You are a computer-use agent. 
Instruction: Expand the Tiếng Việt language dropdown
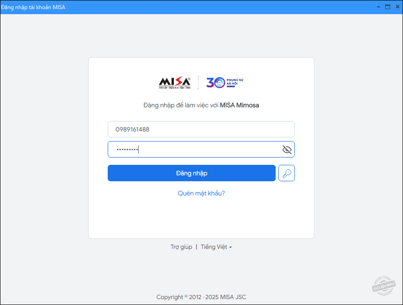216,247
